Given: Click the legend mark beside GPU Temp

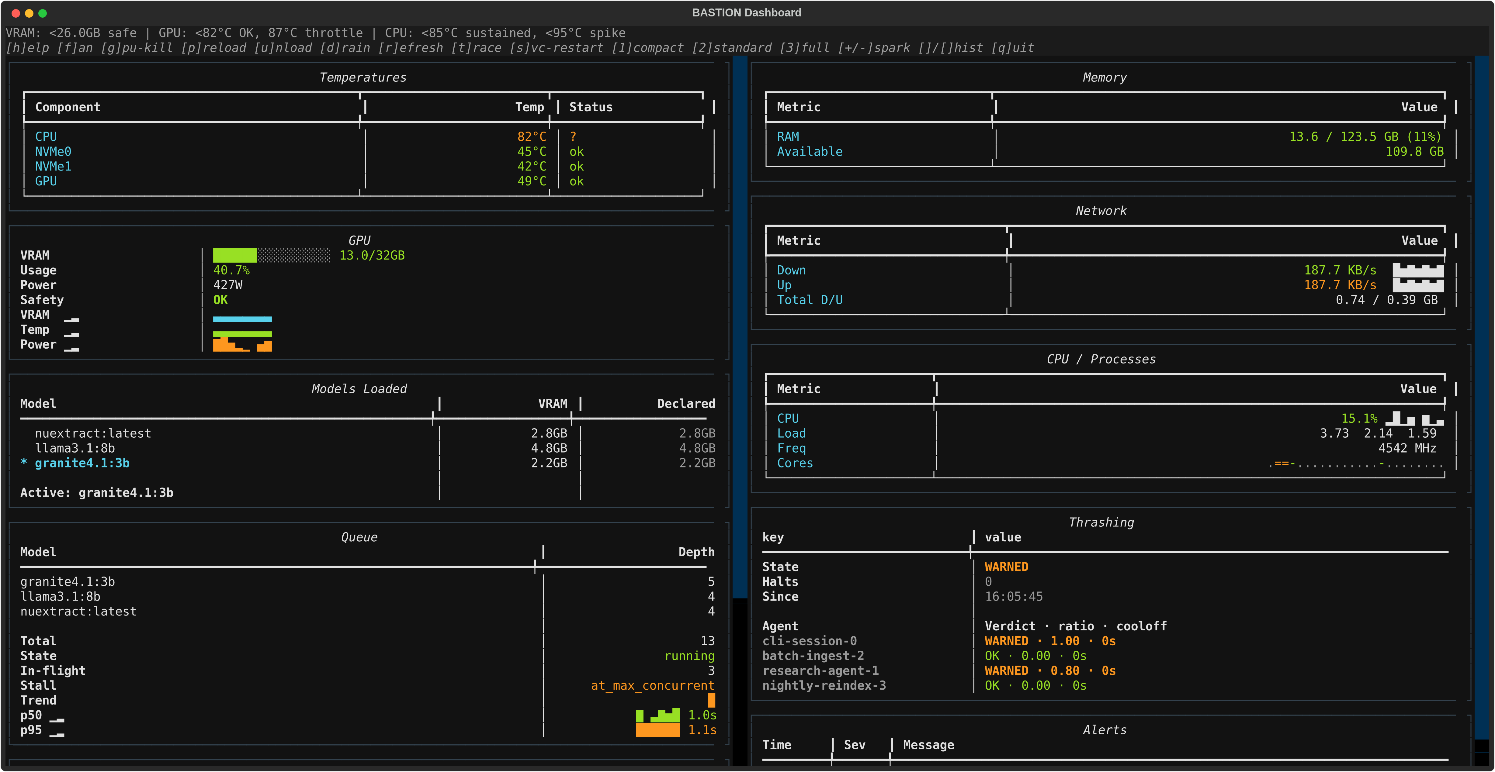Looking at the screenshot, I should click(71, 334).
